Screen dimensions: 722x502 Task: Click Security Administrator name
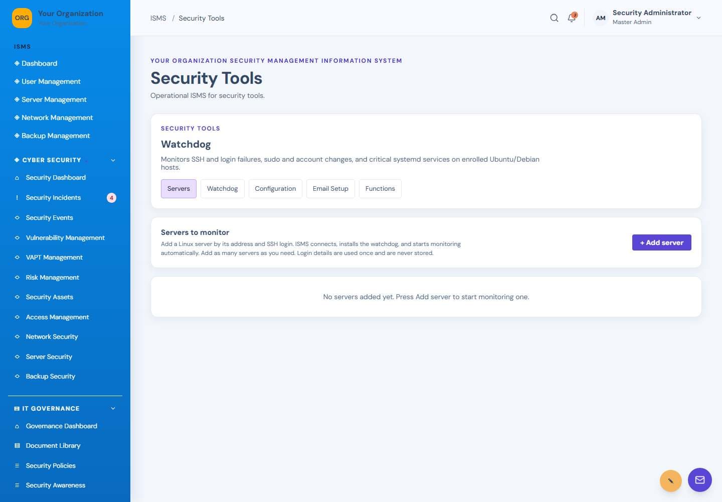tap(652, 13)
